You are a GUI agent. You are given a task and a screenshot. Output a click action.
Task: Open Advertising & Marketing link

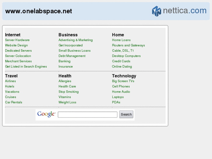76,40
